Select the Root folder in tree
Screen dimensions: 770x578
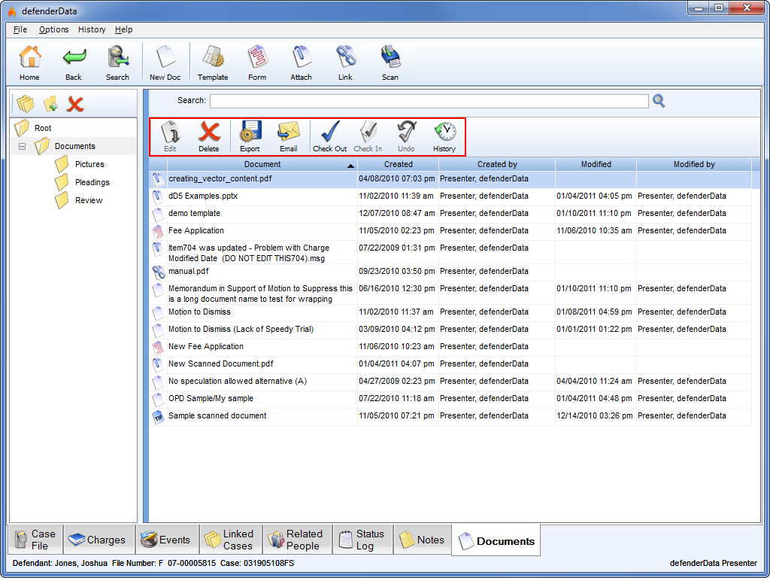[43, 128]
